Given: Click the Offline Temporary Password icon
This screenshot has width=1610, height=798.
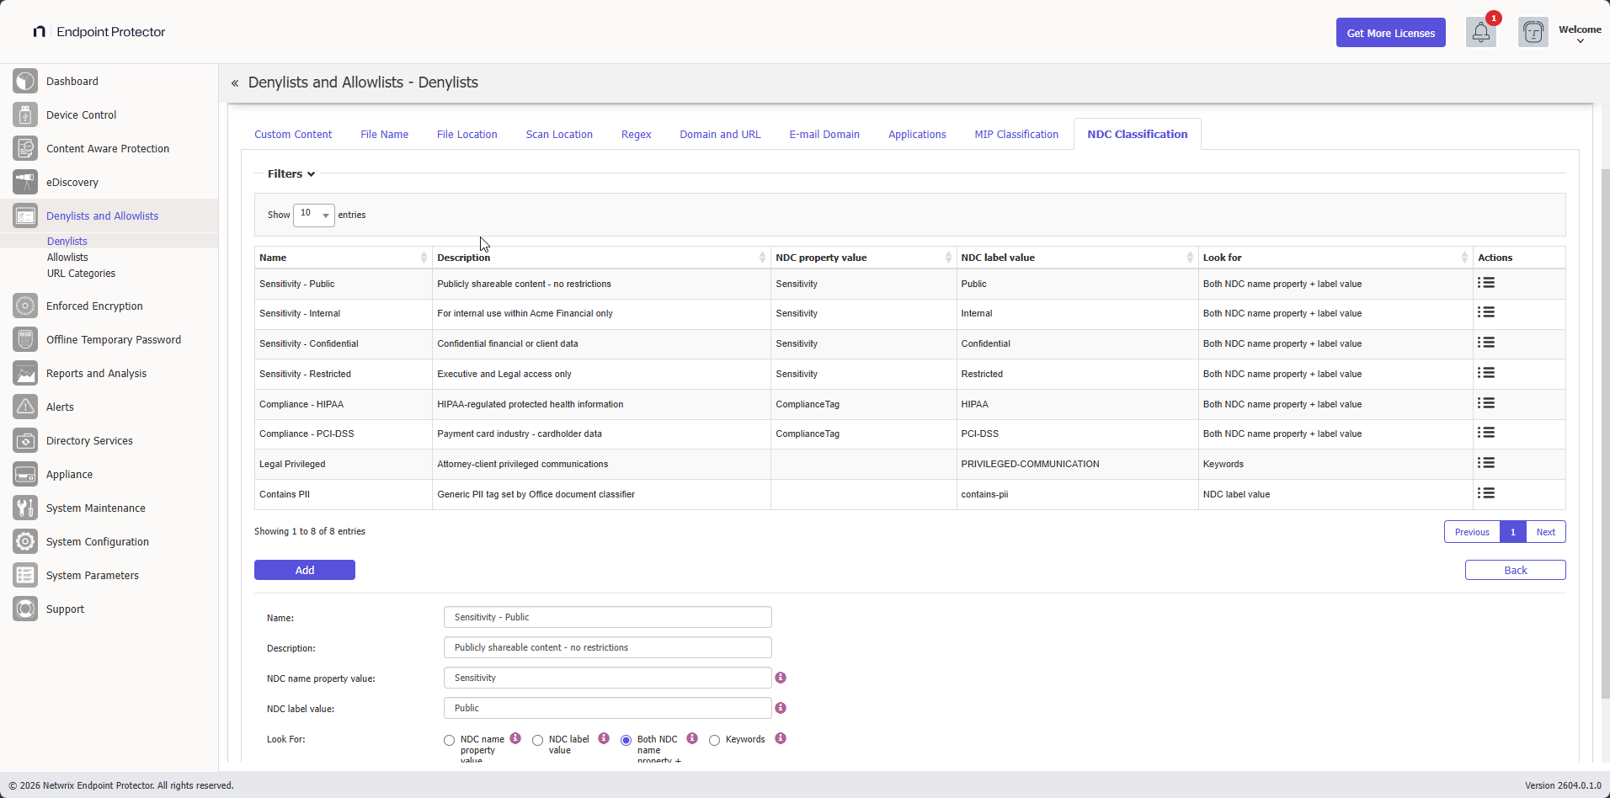Looking at the screenshot, I should click(x=25, y=339).
